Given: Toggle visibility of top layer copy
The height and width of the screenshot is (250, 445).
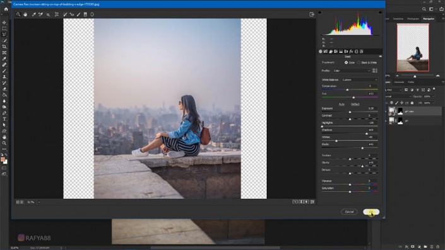Looking at the screenshot, I should [386, 111].
